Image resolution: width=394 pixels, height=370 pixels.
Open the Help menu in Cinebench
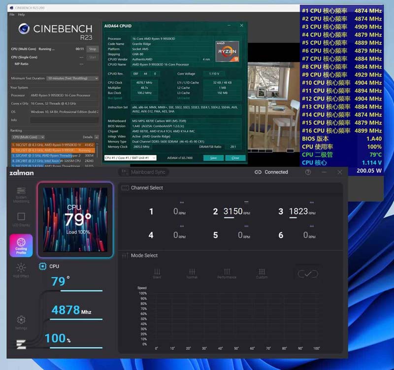[x=21, y=15]
